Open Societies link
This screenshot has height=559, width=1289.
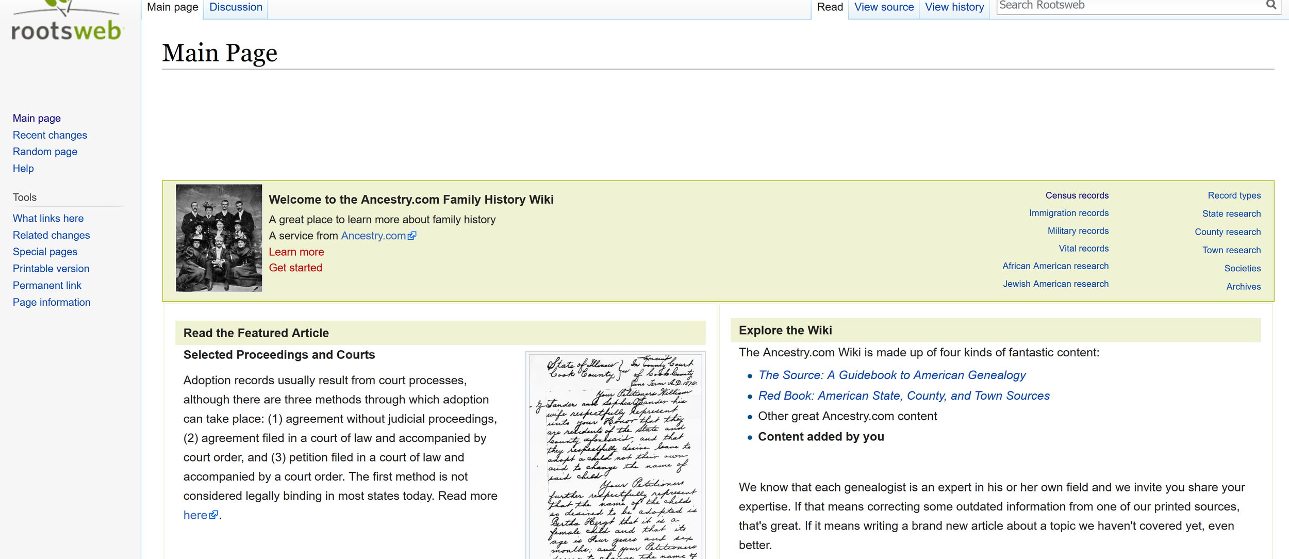(1242, 268)
